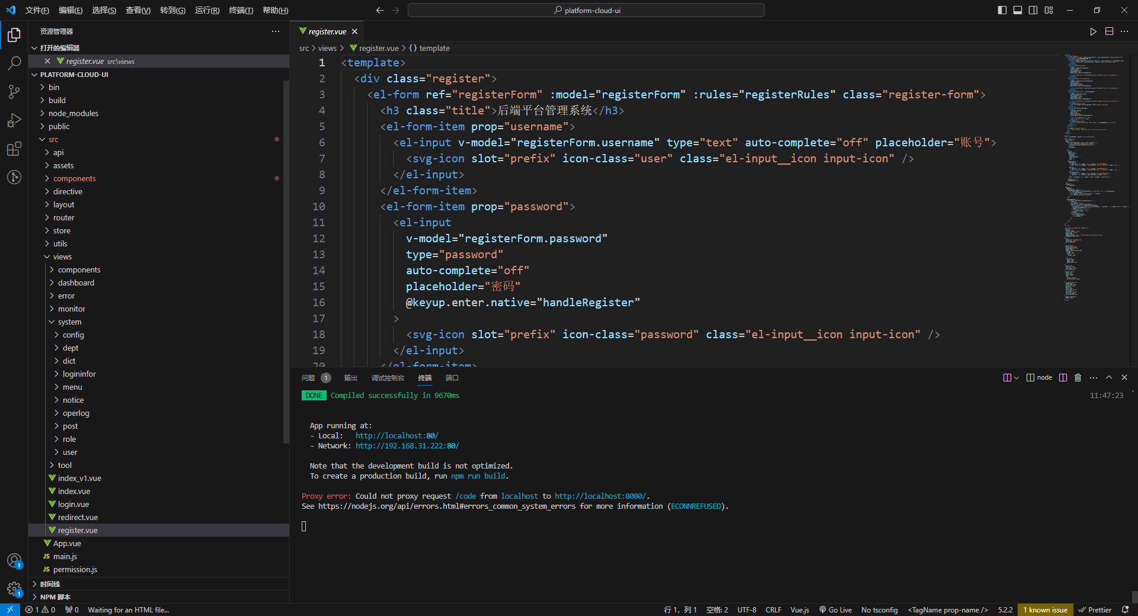1138x616 pixels.
Task: Go forward in navigation history
Action: pyautogui.click(x=395, y=10)
